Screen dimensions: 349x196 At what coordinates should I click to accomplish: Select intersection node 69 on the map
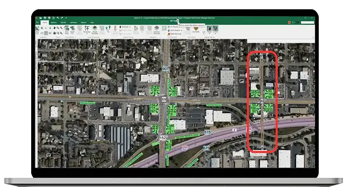click(164, 99)
